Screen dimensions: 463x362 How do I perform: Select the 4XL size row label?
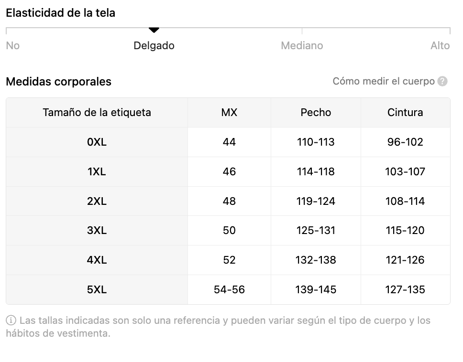coord(97,260)
